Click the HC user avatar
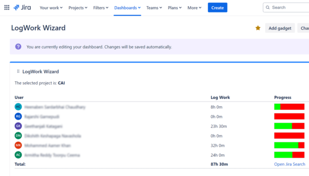309x176 pixels. click(18, 107)
